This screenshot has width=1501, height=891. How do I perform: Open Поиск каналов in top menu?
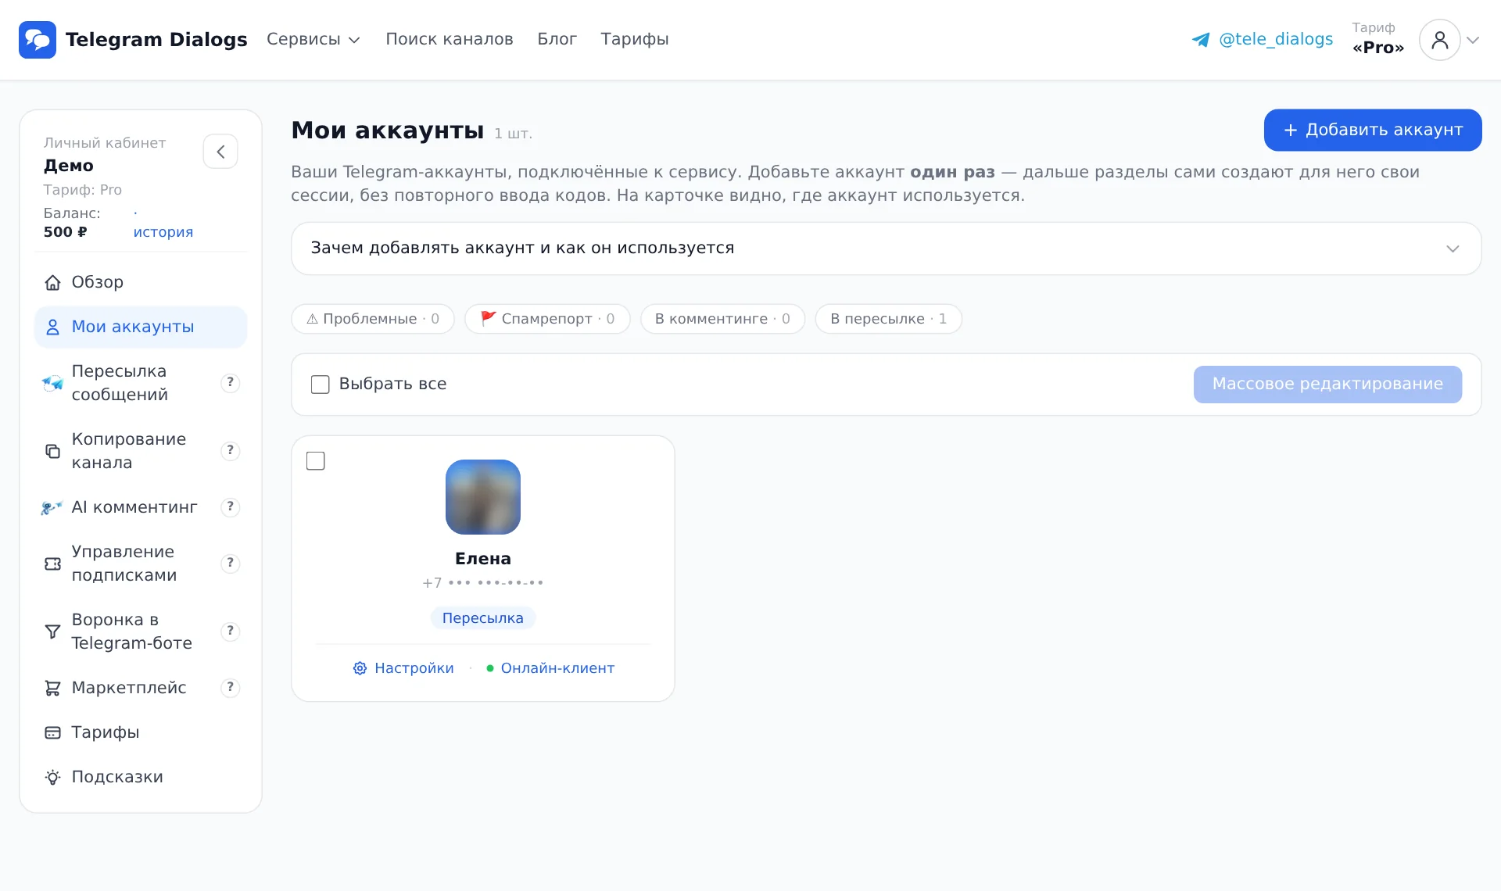pos(450,39)
